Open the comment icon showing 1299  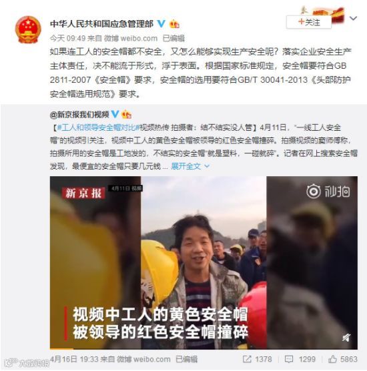(289, 359)
